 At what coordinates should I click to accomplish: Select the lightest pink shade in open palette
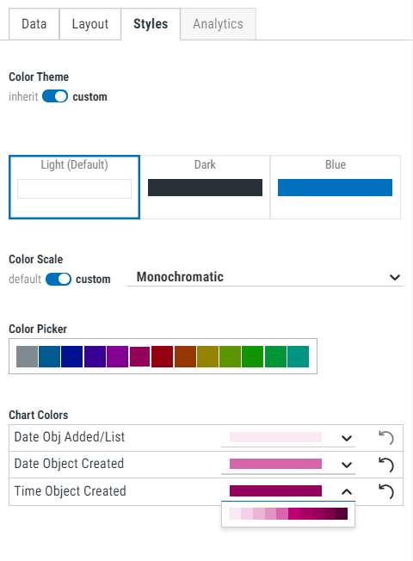click(235, 514)
